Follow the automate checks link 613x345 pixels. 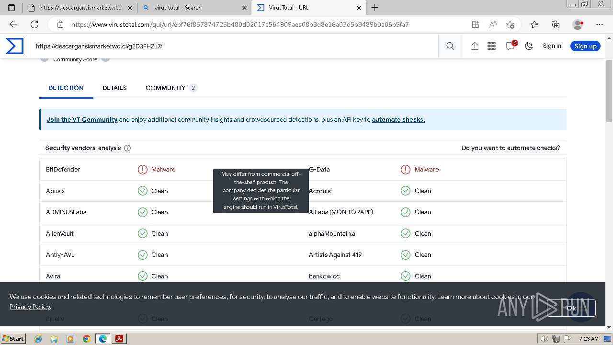[398, 120]
